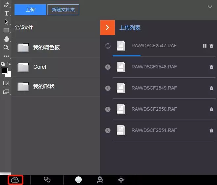This screenshot has height=185, width=217.
Task: Open the cloud upload panel icon
Action: 15,180
